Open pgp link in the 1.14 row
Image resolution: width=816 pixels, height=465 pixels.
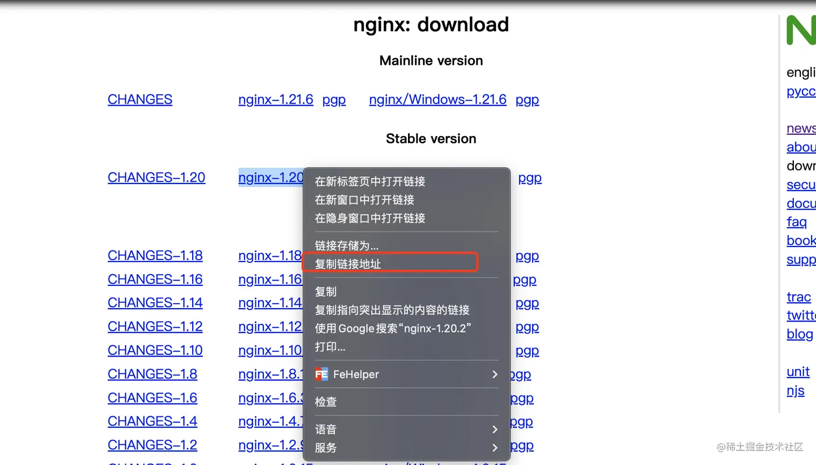527,304
